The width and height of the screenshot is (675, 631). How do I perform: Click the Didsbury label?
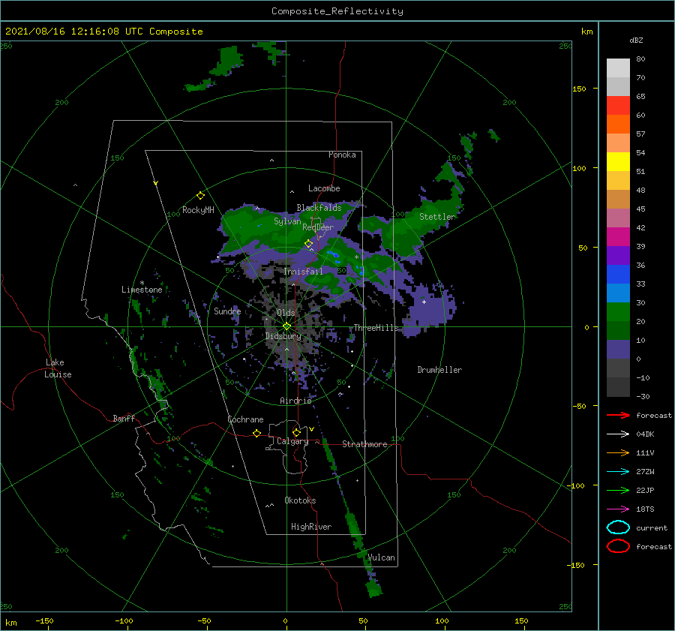coord(283,336)
